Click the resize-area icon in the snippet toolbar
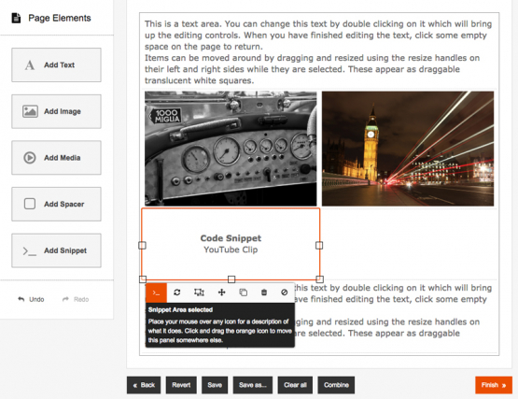Viewport: 518px width, 399px height. point(199,292)
